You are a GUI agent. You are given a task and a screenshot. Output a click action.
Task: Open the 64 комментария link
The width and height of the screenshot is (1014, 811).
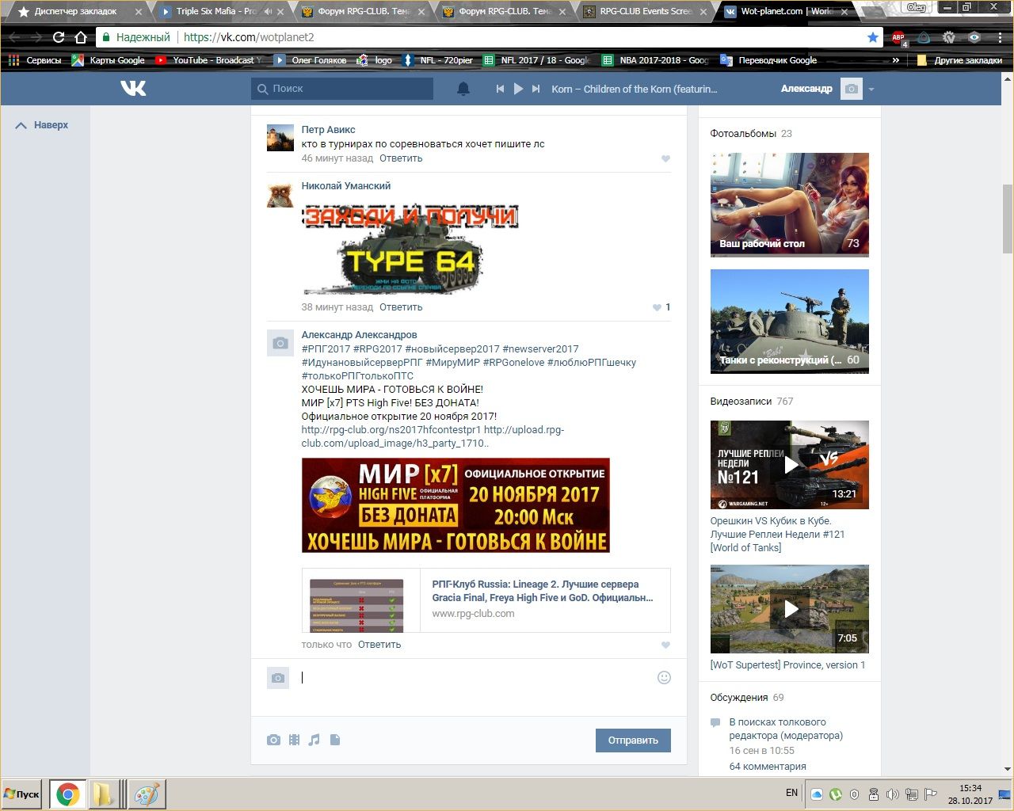click(x=768, y=767)
